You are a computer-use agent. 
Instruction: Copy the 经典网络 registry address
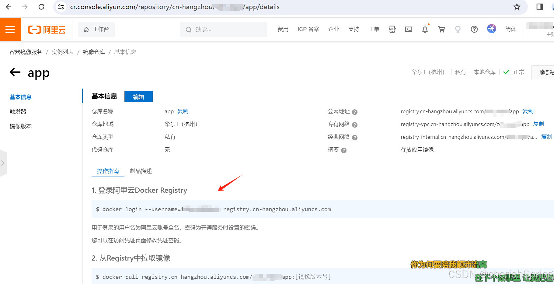[547, 137]
